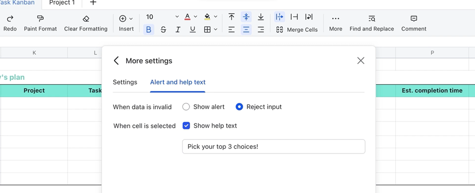Open the fill color dropdown
This screenshot has width=475, height=193.
click(x=215, y=17)
